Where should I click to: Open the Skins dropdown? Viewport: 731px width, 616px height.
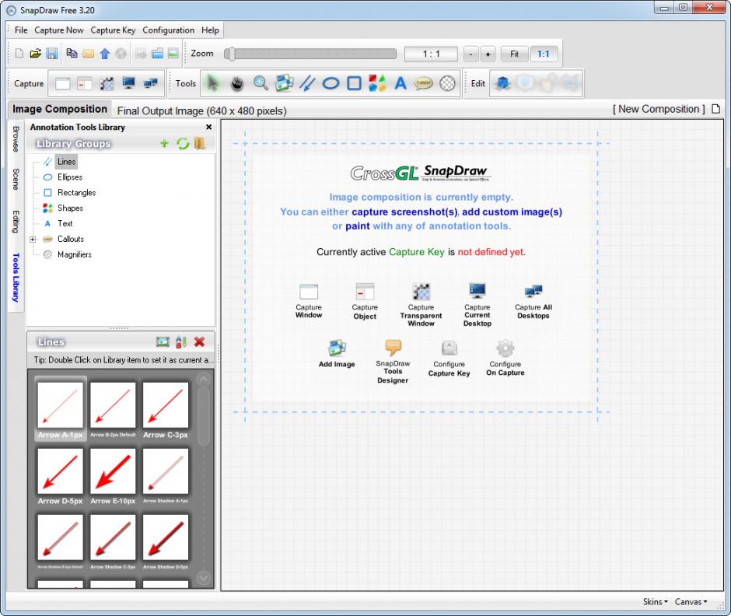[x=655, y=601]
